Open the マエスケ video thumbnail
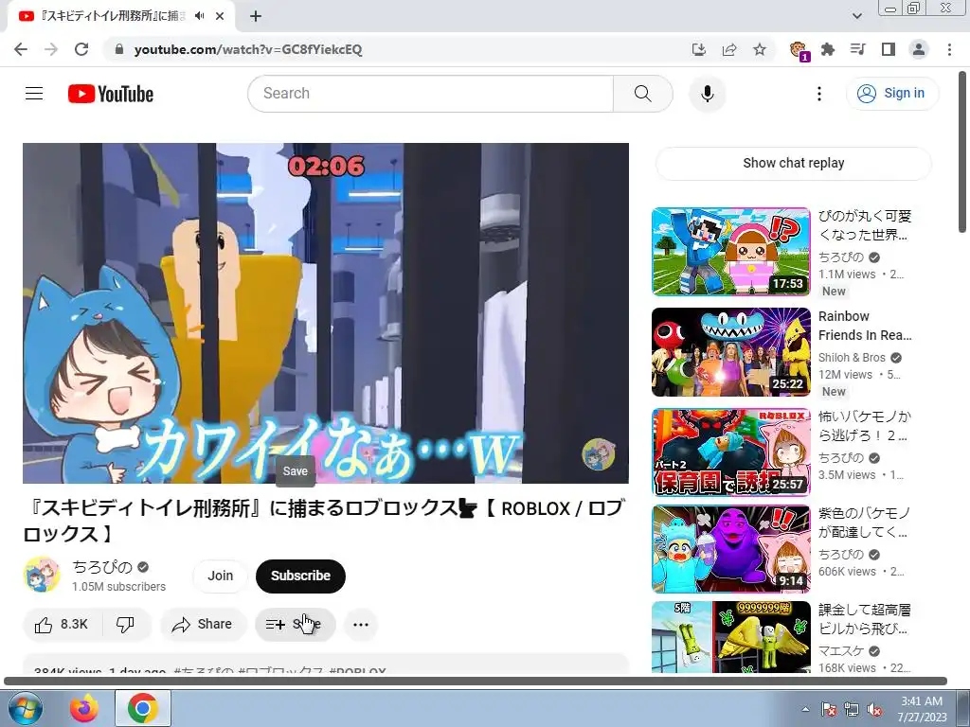This screenshot has height=727, width=970. point(730,637)
